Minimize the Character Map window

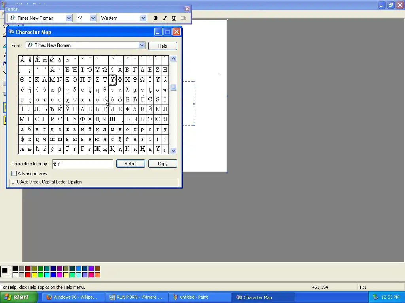coord(158,32)
